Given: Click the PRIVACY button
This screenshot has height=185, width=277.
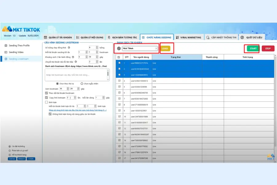Looking at the screenshot, I should click(21, 159).
